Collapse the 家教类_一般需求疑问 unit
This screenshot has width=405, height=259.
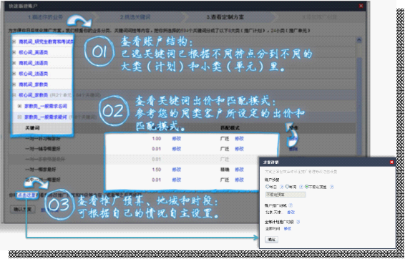[19, 117]
